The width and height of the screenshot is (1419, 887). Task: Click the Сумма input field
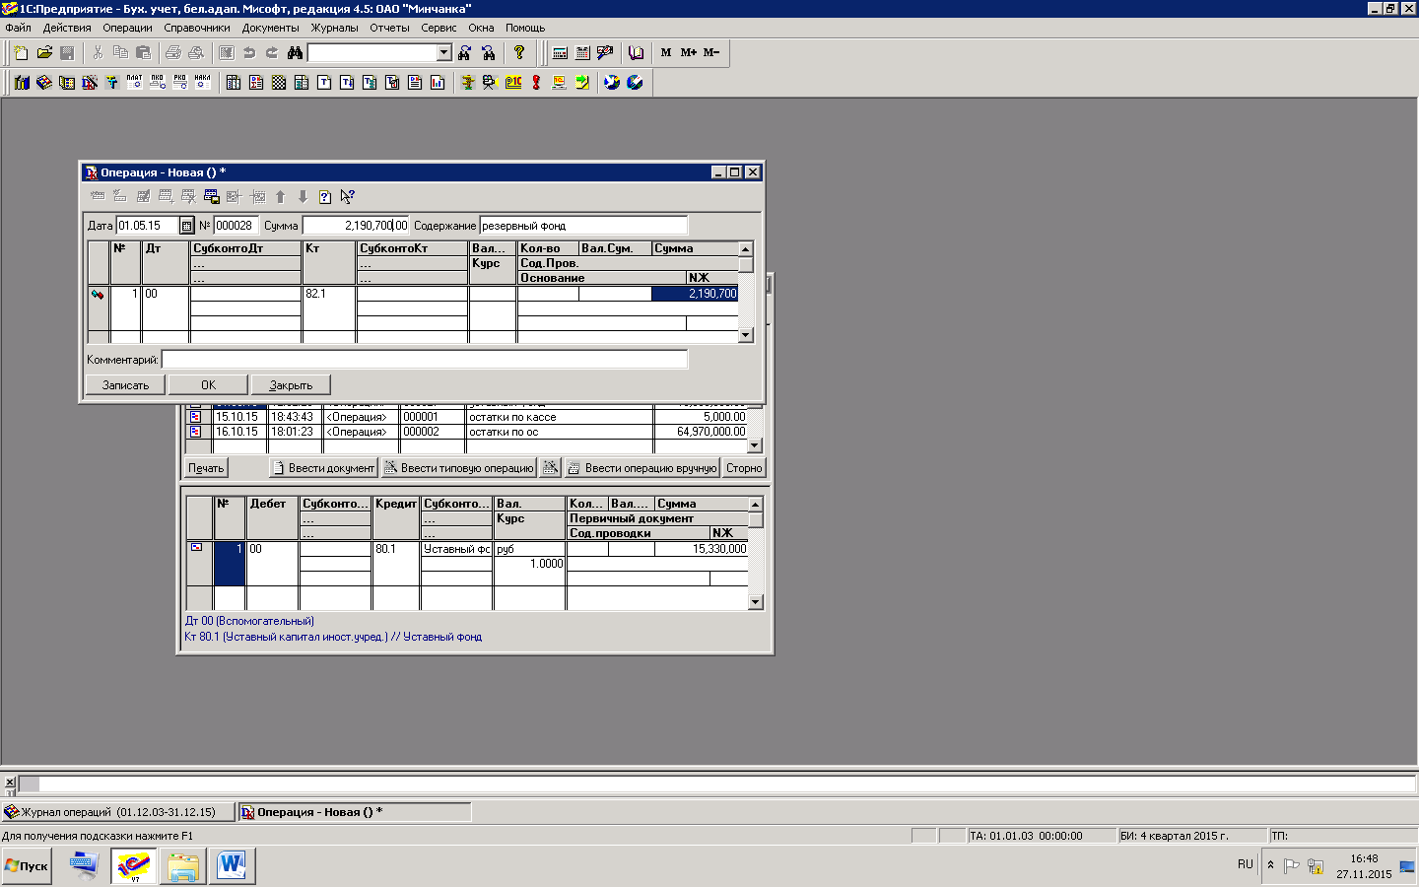(x=356, y=226)
